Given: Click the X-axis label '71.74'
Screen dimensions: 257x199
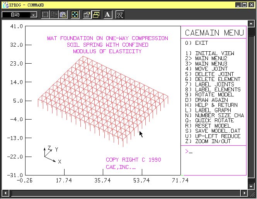Looking at the screenshot, I should [x=180, y=180].
